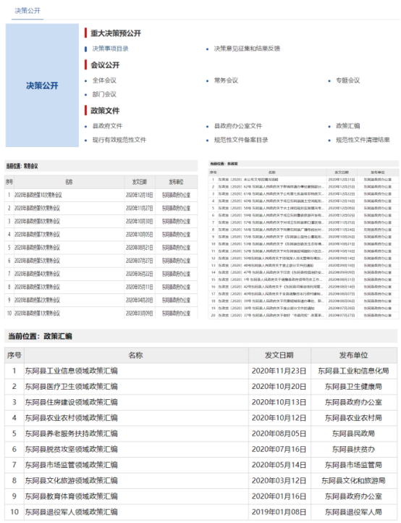Open 东阿县工业信息领域政策汇编 entry
The image size is (401, 523).
(72, 371)
